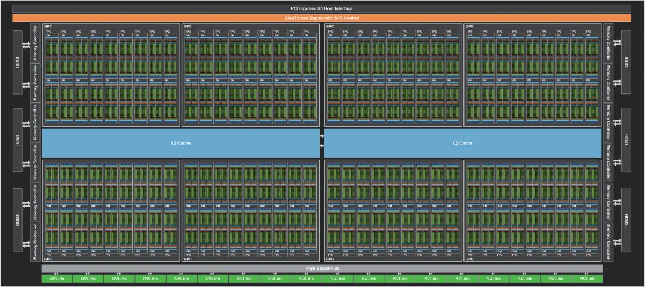Click the bottommost Memory Controller on the left side
Viewport: 645px width, 287px height.
pos(36,242)
